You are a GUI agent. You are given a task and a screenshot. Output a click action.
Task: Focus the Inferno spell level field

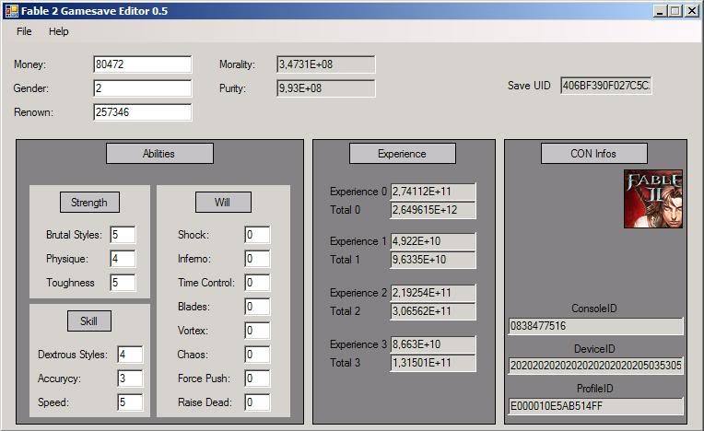click(256, 259)
